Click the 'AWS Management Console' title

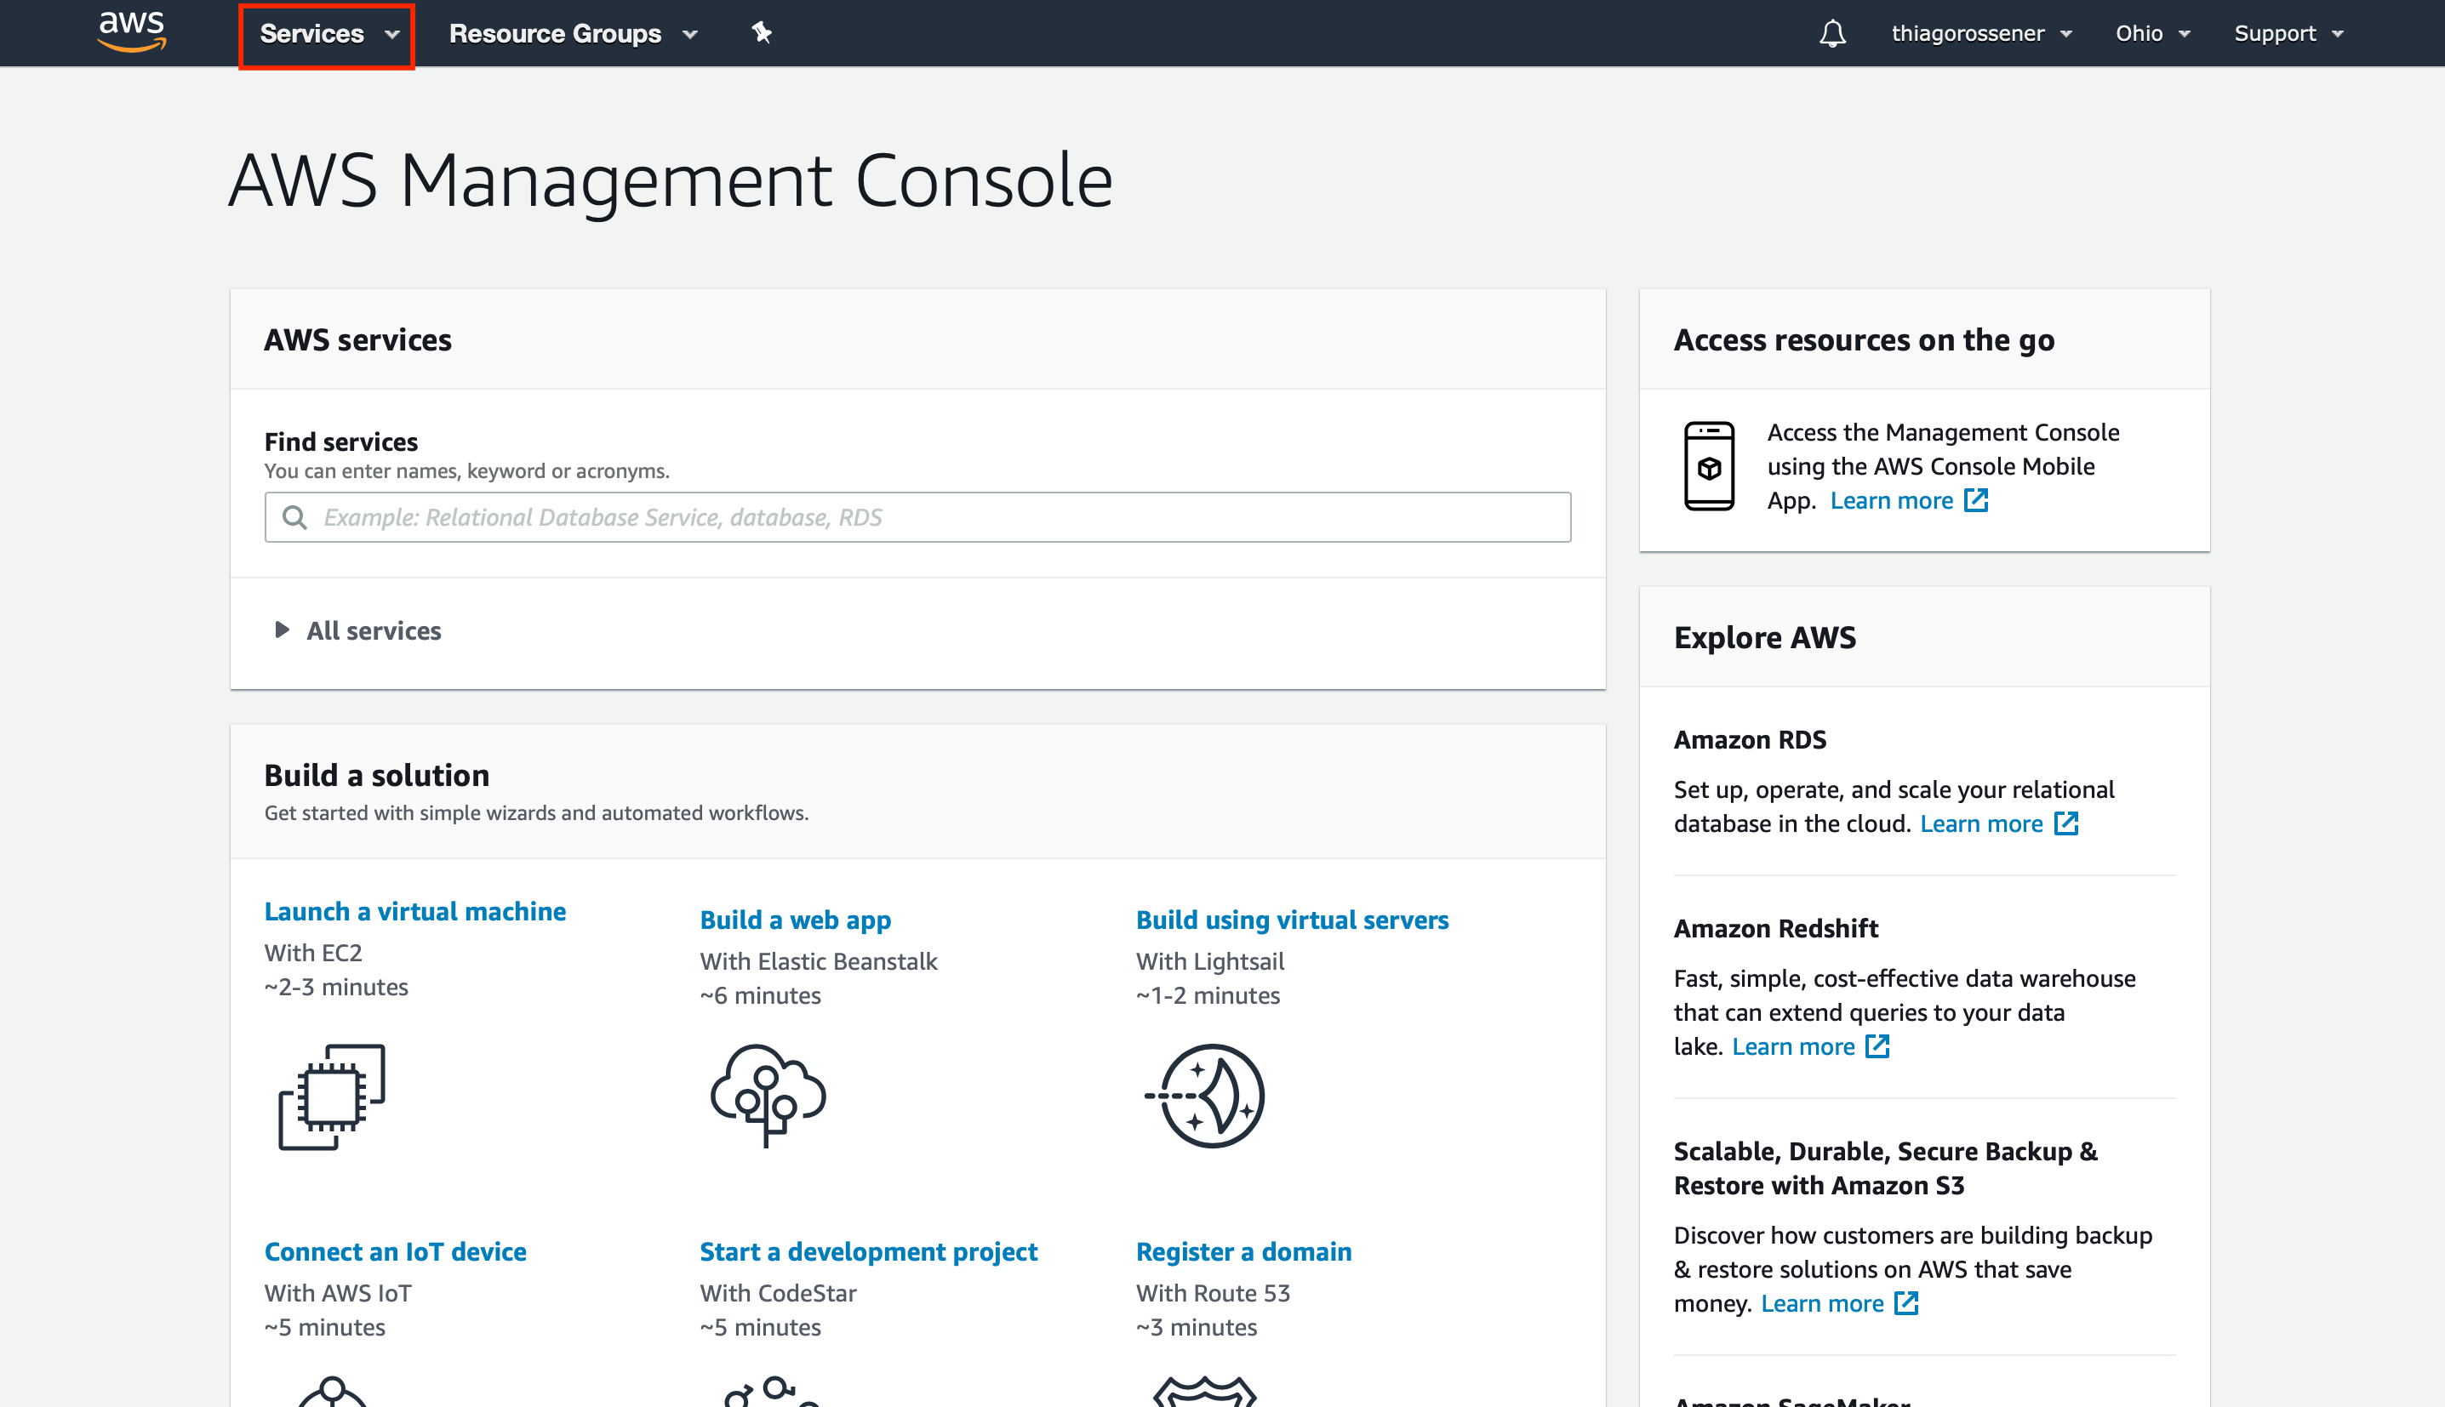click(671, 180)
